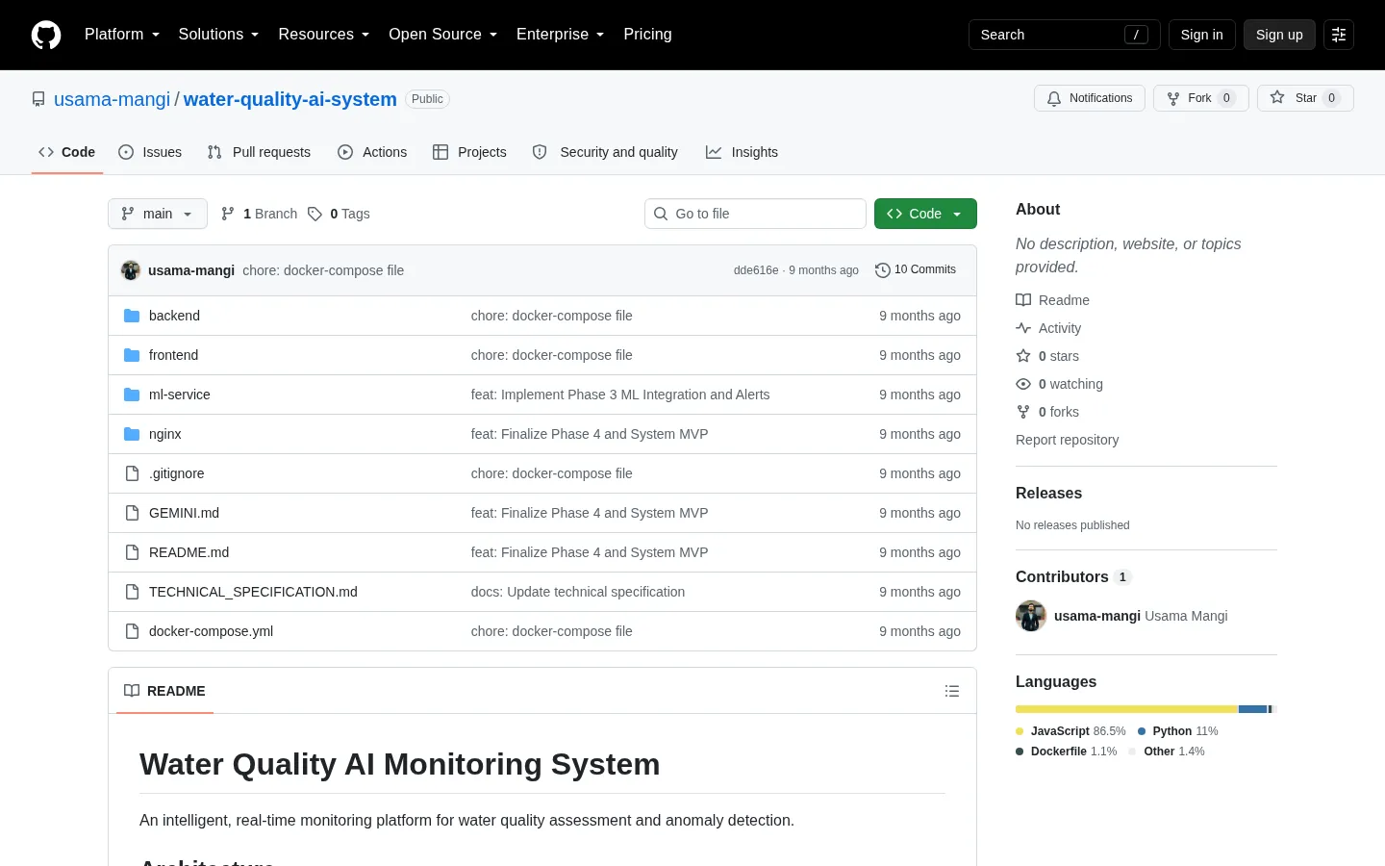This screenshot has width=1385, height=866.
Task: Click the .gitignore file icon
Action: 132,473
